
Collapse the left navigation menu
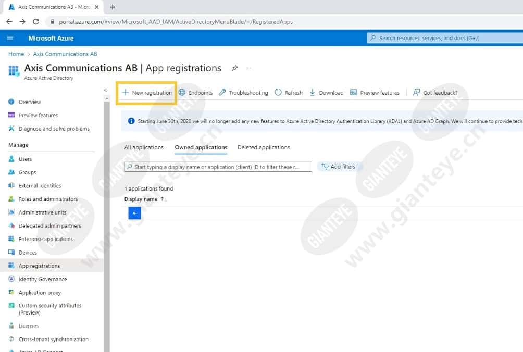pos(105,90)
